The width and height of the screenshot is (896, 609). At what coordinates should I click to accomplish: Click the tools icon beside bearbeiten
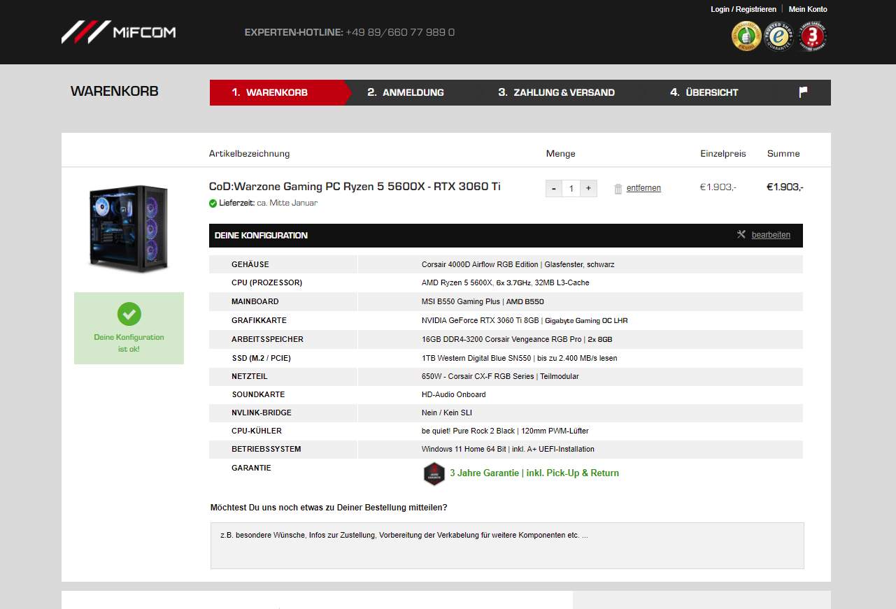[x=741, y=234]
